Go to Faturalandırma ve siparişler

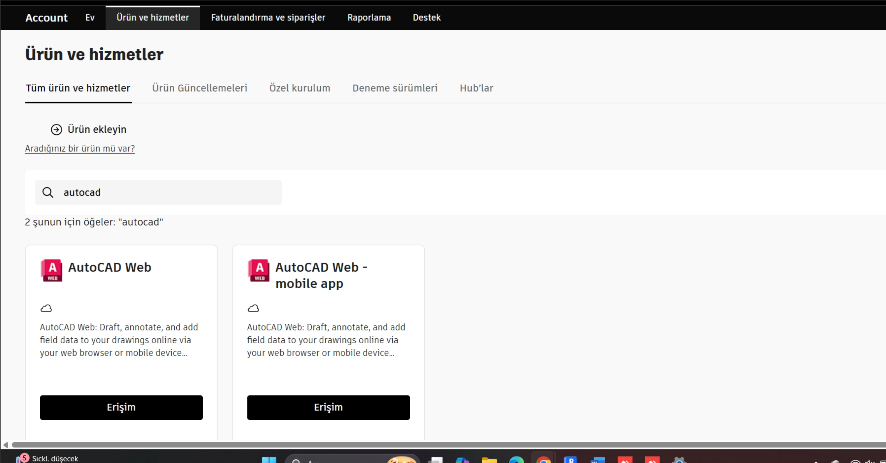(x=268, y=17)
